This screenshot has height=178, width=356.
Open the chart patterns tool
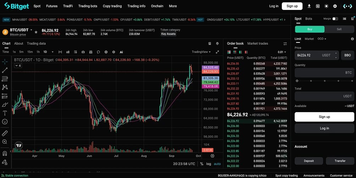click(5, 87)
